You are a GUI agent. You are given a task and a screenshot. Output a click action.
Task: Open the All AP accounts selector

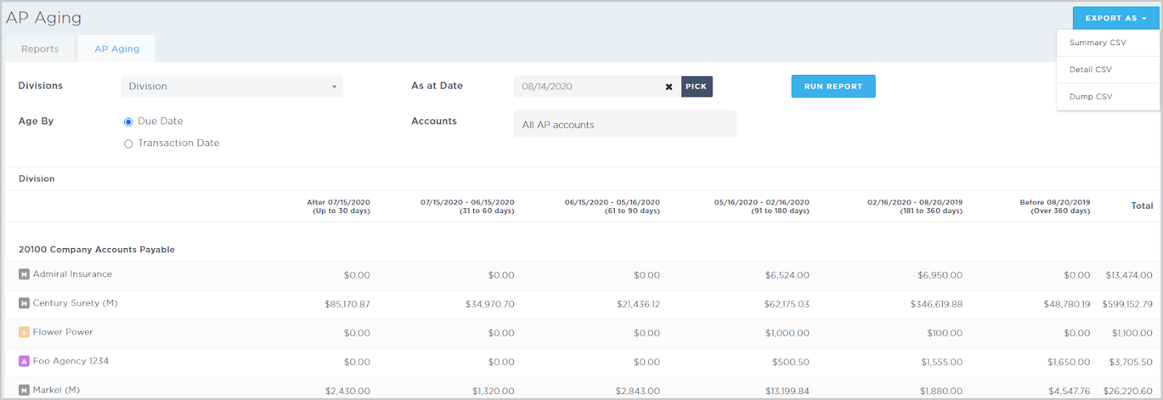pyautogui.click(x=624, y=124)
